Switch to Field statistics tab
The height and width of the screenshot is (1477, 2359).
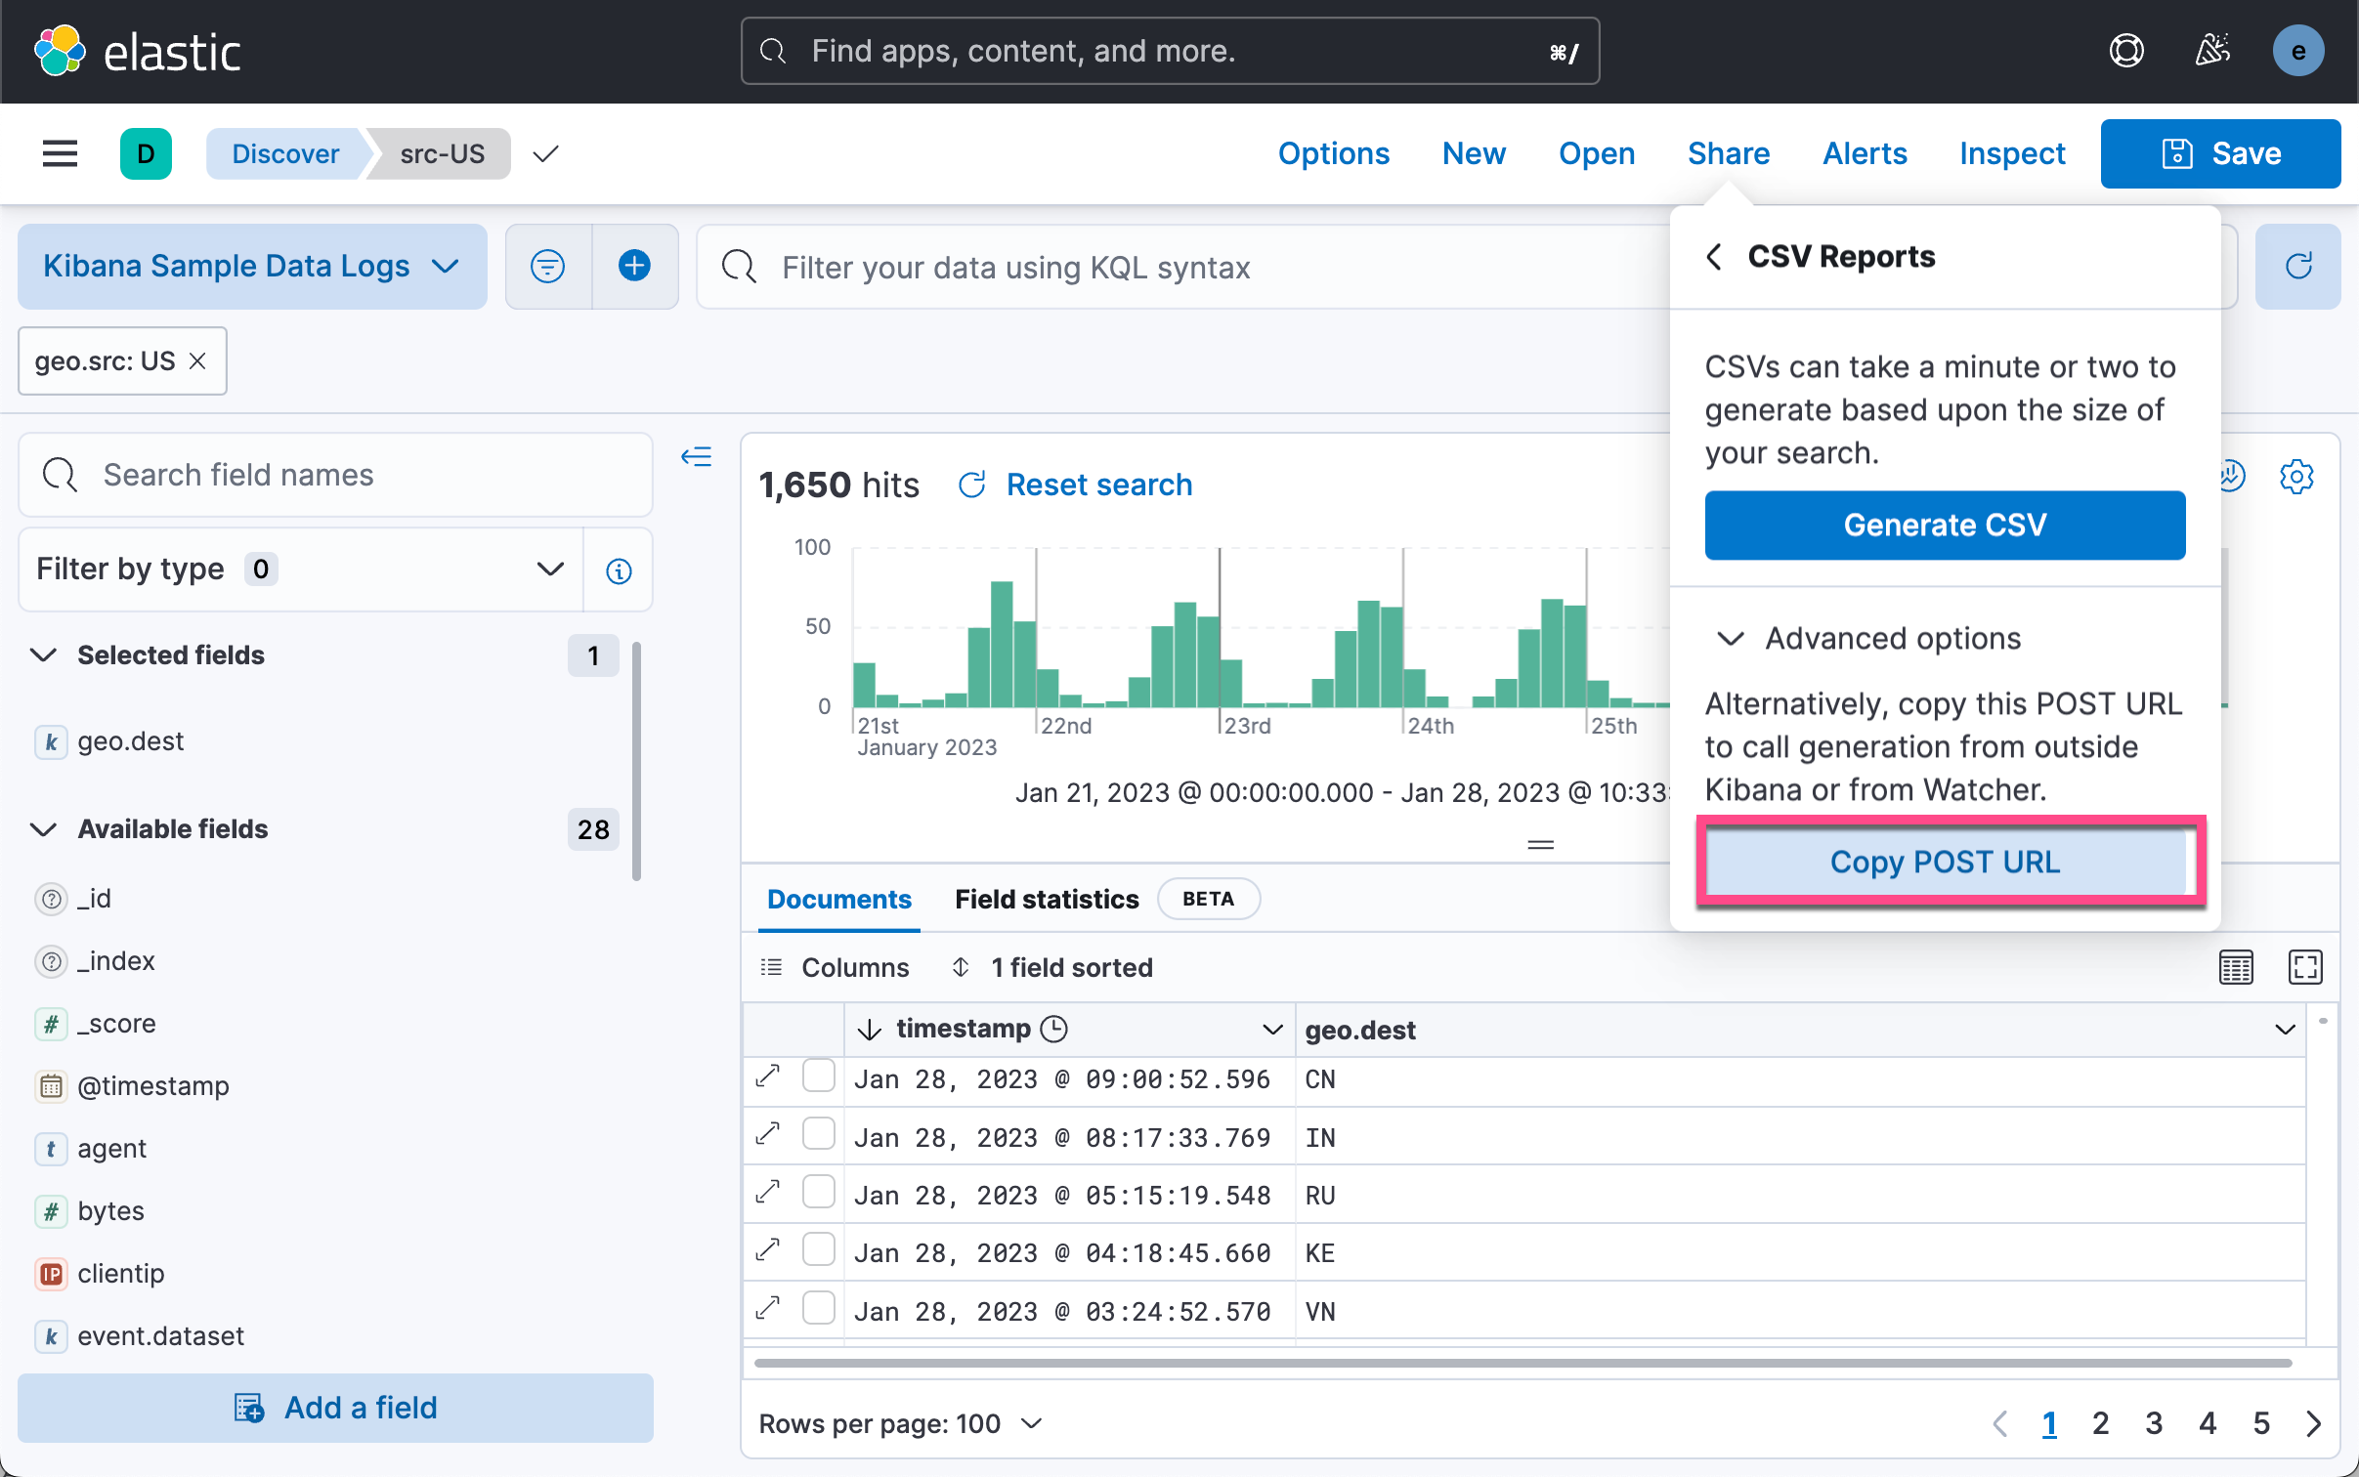point(1047,899)
